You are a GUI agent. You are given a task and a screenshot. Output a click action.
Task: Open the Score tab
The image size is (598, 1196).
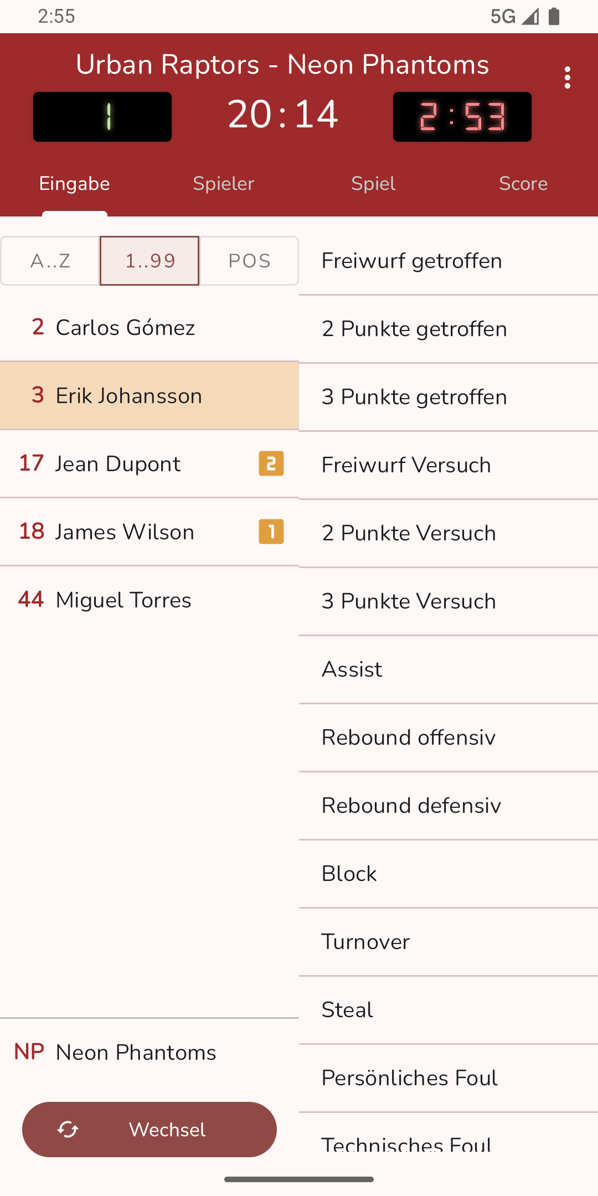(x=523, y=184)
